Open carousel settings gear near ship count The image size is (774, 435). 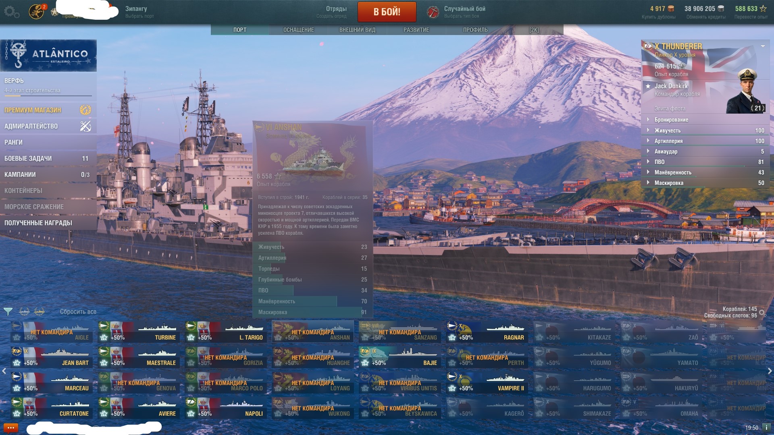(762, 313)
